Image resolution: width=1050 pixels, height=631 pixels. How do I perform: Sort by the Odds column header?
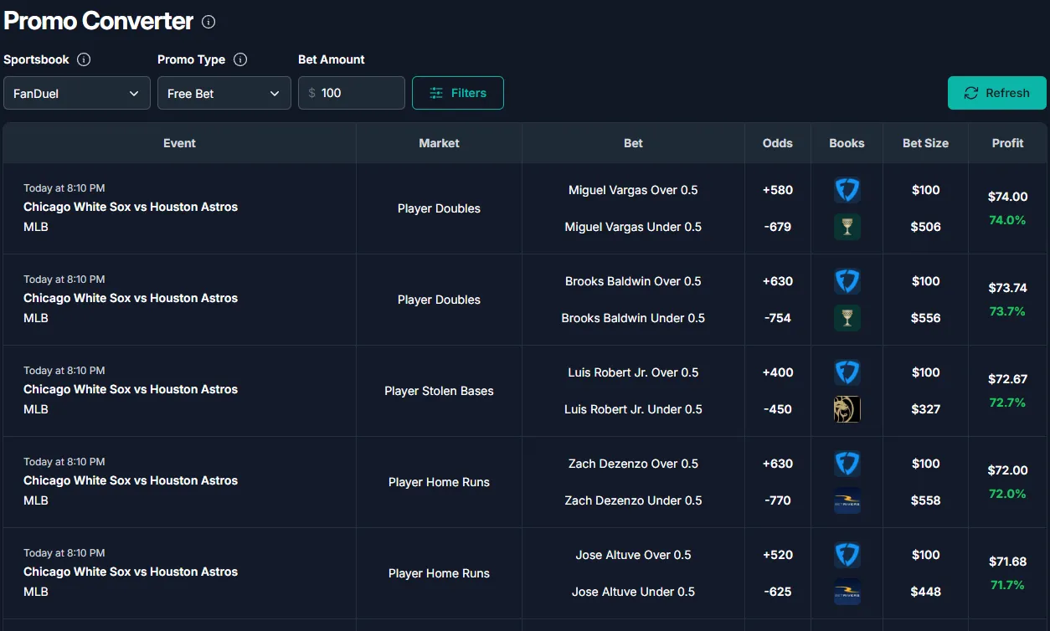778,143
